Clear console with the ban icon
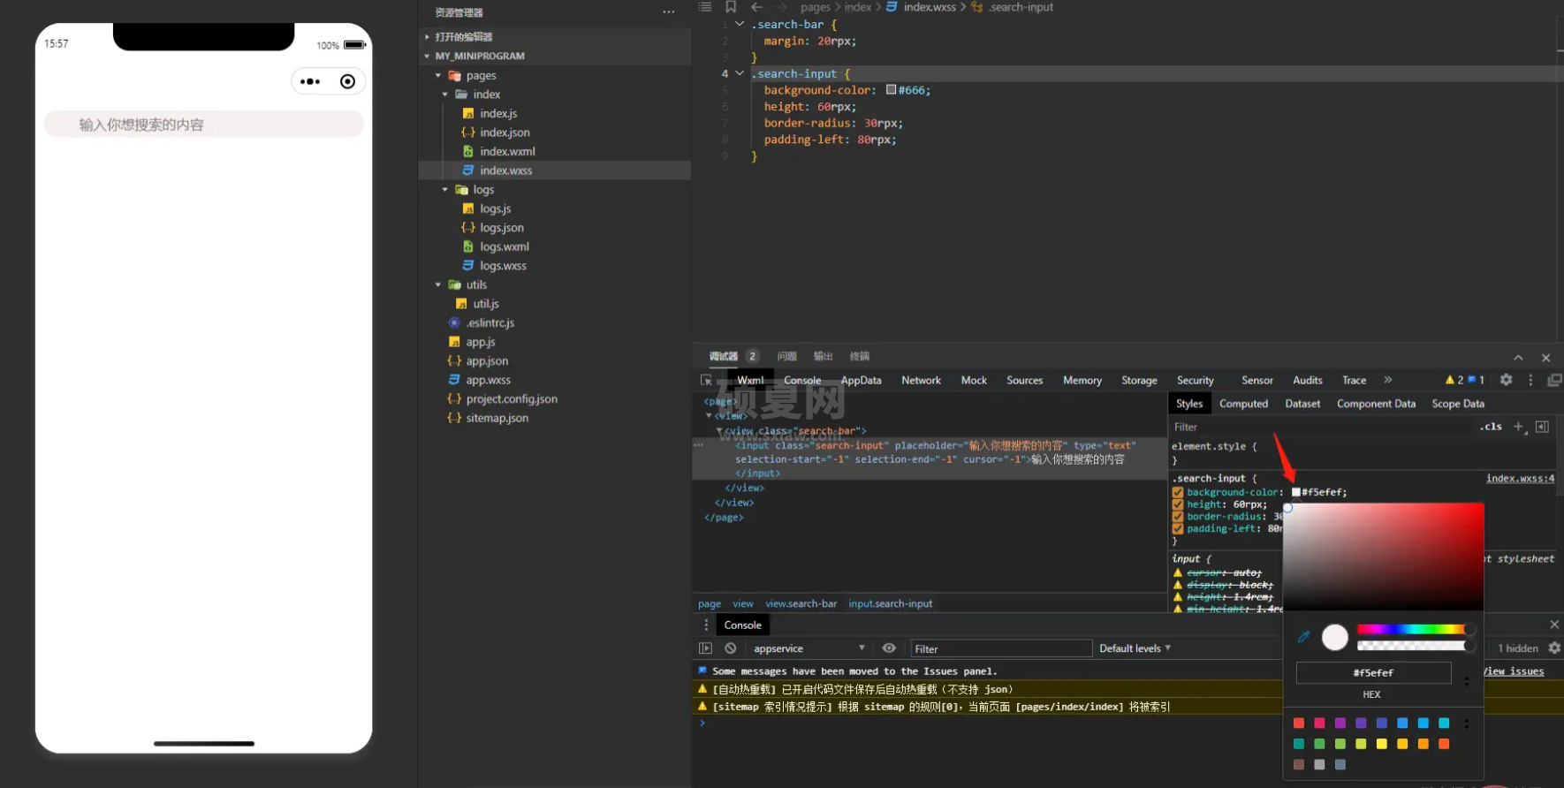This screenshot has height=788, width=1564. pyautogui.click(x=731, y=648)
